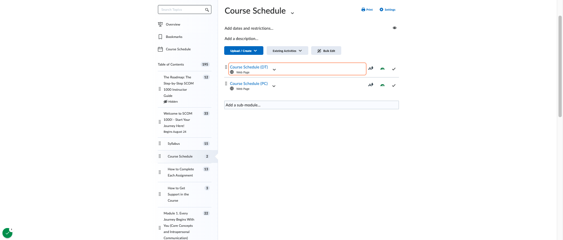Select How to Complete Each Assignment module
This screenshot has height=240, width=563.
pyautogui.click(x=181, y=172)
